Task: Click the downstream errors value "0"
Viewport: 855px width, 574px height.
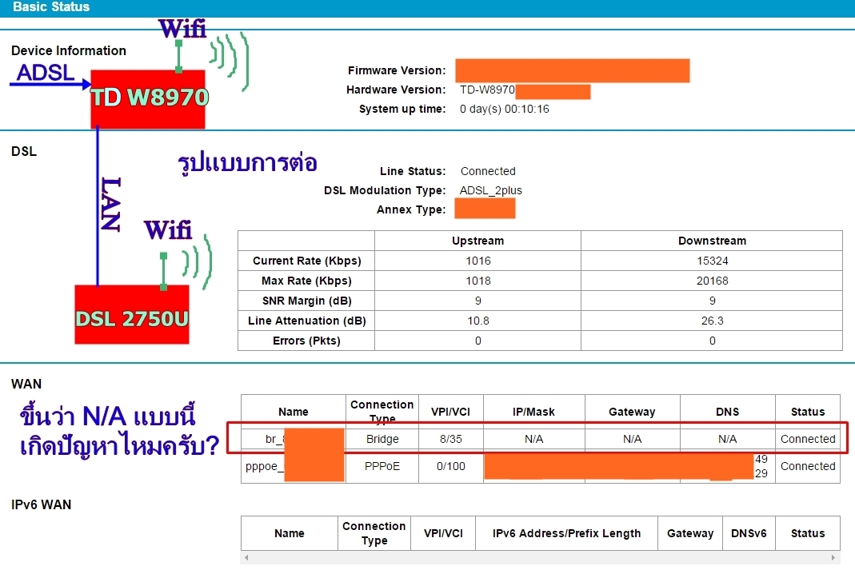Action: (712, 341)
